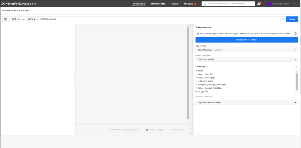
Task: Delete all permissions using the trash icon
Action: (x=297, y=67)
